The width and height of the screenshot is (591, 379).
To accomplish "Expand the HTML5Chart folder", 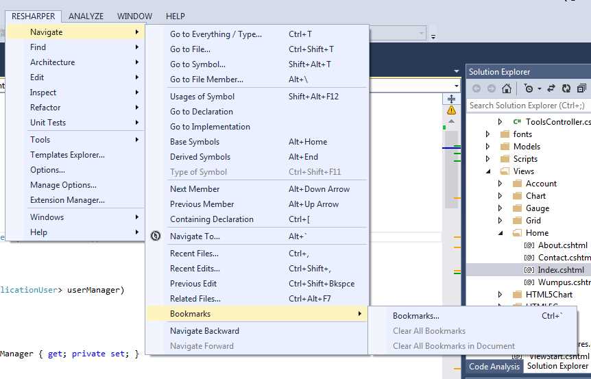I will coord(500,295).
